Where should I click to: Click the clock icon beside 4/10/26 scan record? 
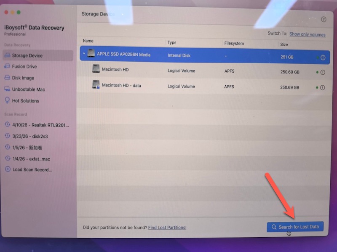[7, 124]
